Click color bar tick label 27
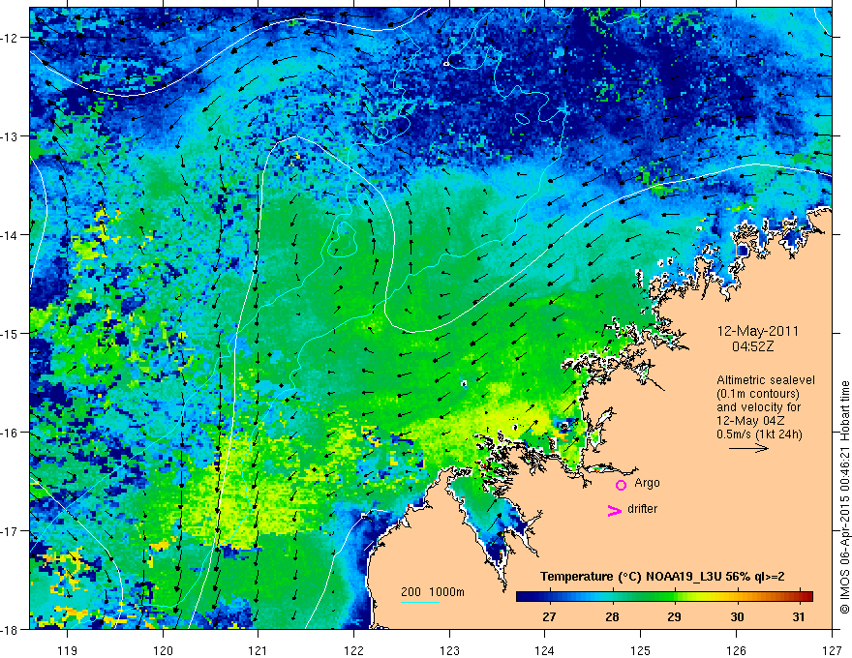This screenshot has width=852, height=658. 549,616
